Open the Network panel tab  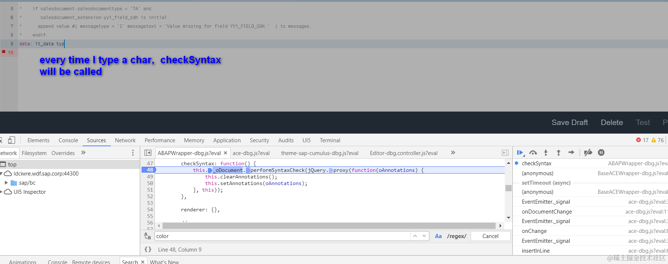[125, 140]
